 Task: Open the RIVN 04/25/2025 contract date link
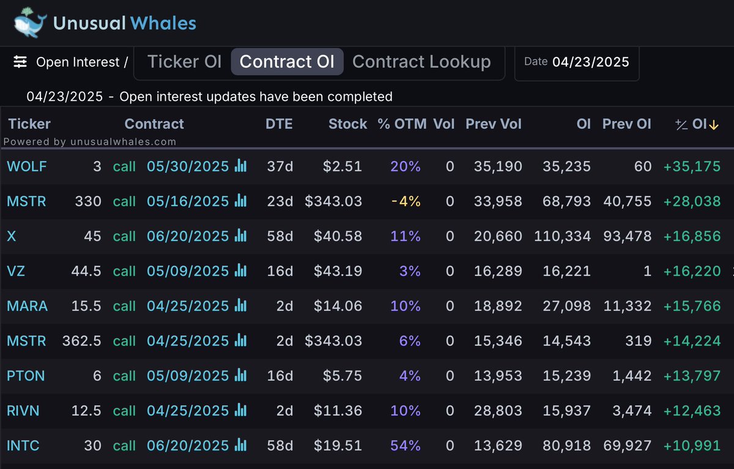pyautogui.click(x=188, y=410)
